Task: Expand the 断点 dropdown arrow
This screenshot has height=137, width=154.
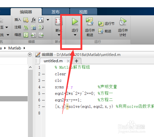Action: pos(59,35)
